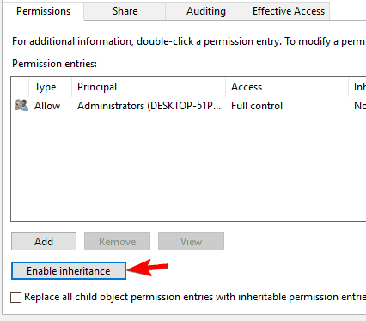Switch to the Share tab
Screen dimensions: 366x321
click(x=125, y=11)
